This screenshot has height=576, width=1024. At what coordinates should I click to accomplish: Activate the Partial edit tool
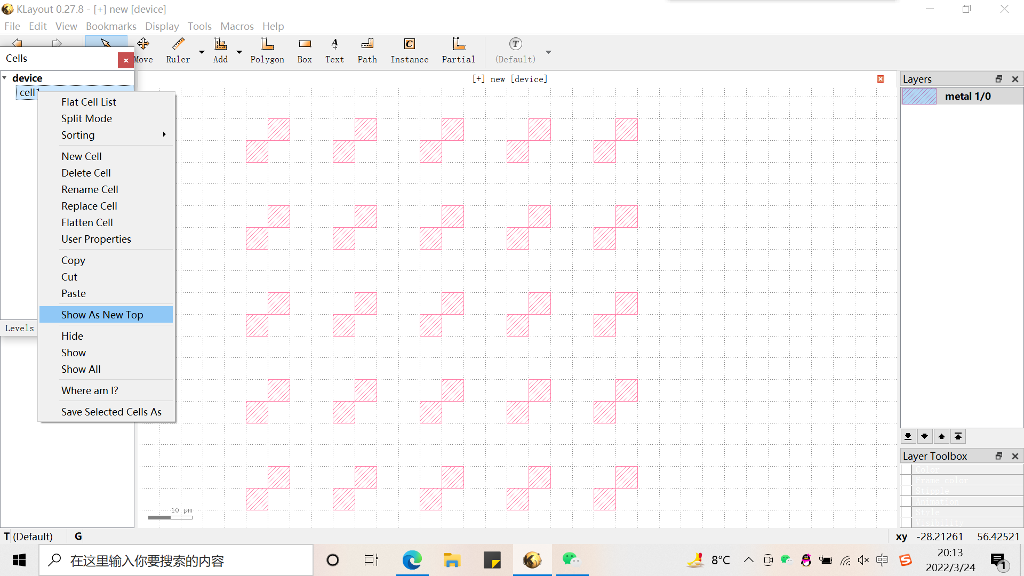tap(458, 51)
